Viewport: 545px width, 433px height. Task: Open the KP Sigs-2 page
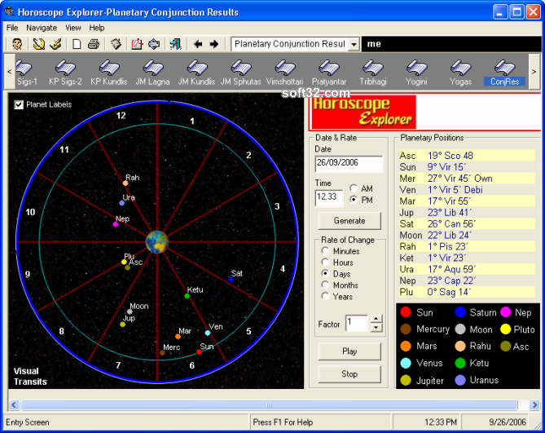[x=65, y=73]
